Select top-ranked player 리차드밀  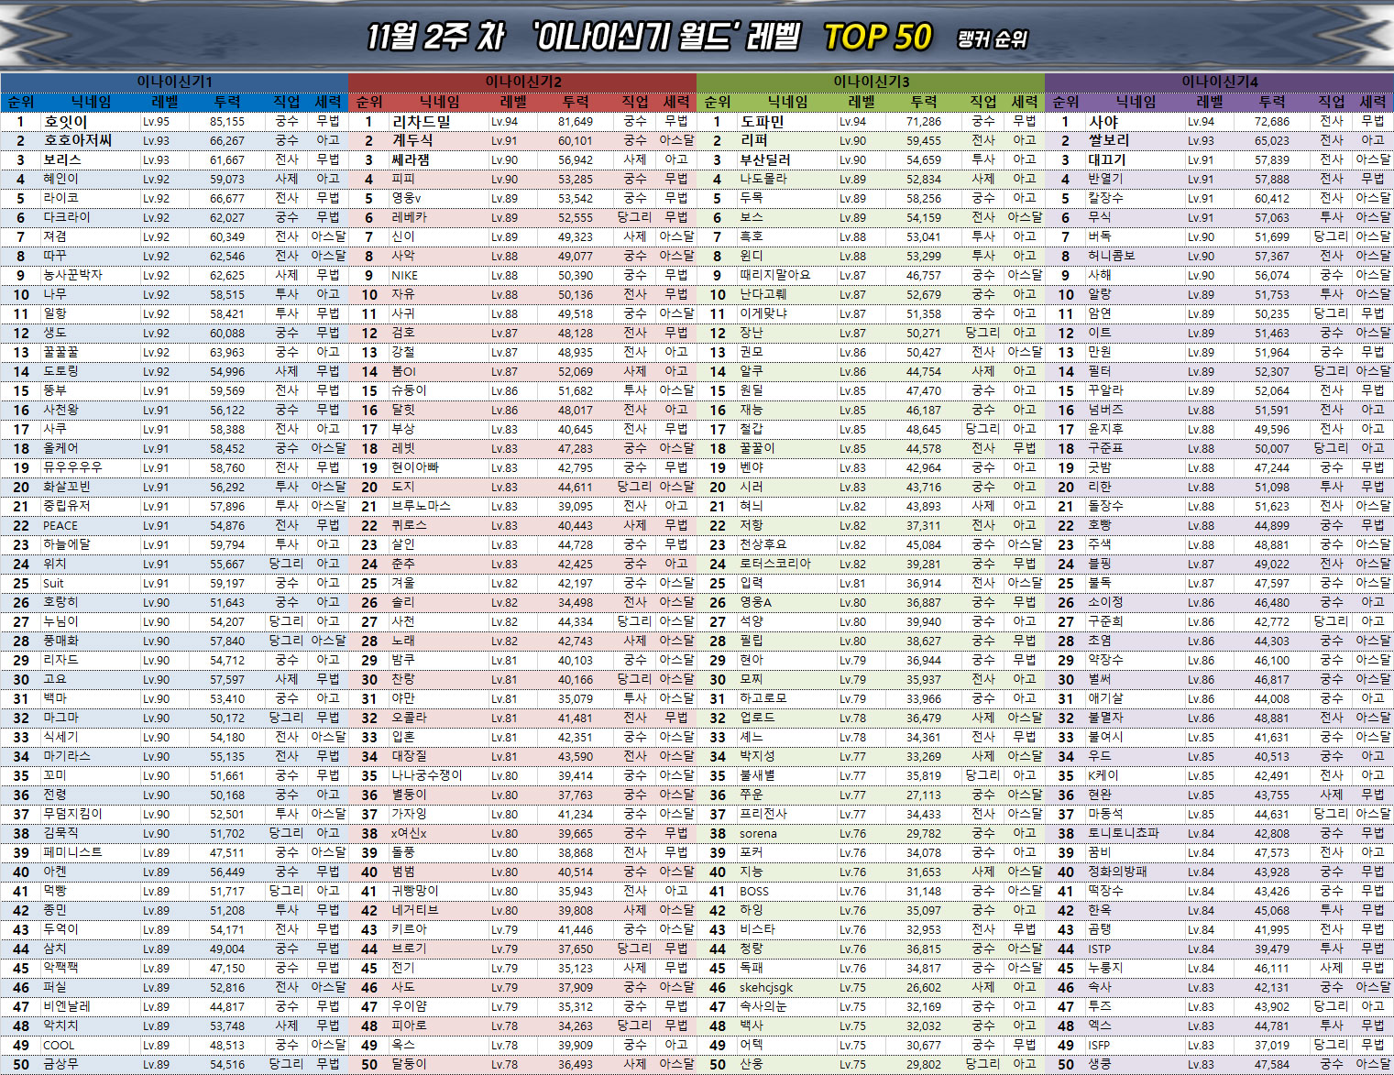[421, 121]
